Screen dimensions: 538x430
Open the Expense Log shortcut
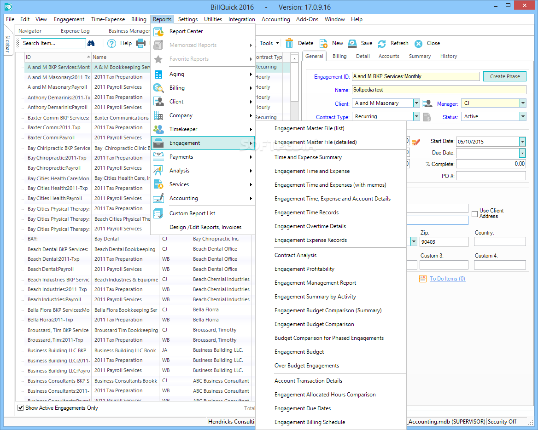pyautogui.click(x=75, y=31)
